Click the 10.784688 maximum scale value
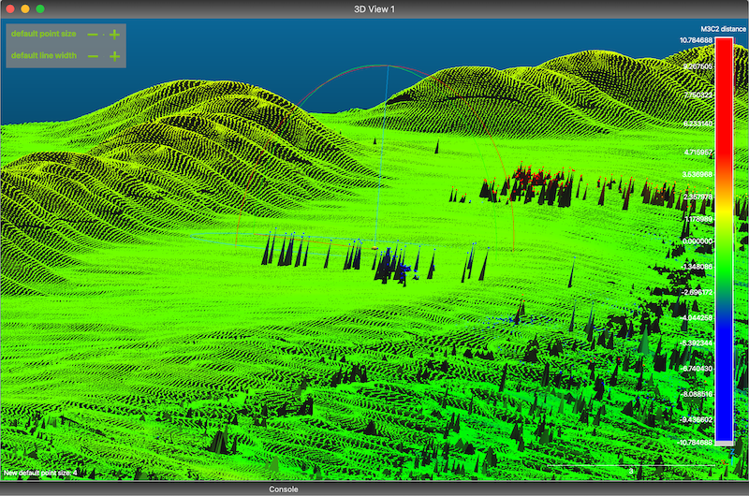This screenshot has width=749, height=496. [x=696, y=40]
